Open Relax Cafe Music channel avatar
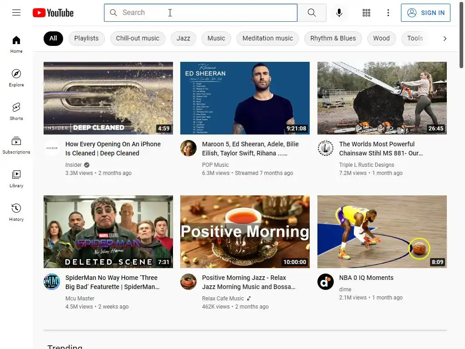 click(x=188, y=282)
